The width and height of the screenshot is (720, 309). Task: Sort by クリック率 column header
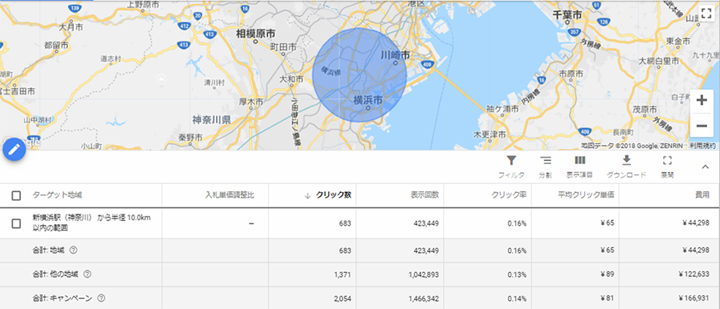508,195
